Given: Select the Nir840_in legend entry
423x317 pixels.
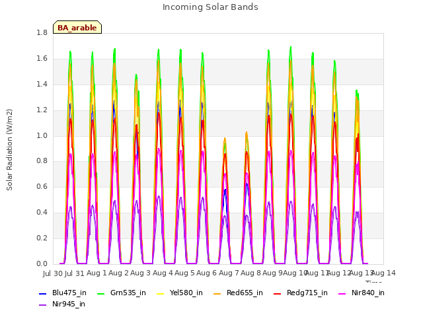Looking at the screenshot, I should click(x=362, y=293).
